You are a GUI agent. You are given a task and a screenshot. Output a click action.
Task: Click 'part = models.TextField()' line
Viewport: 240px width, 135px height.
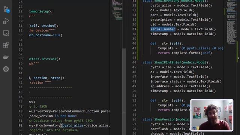click(174, 15)
